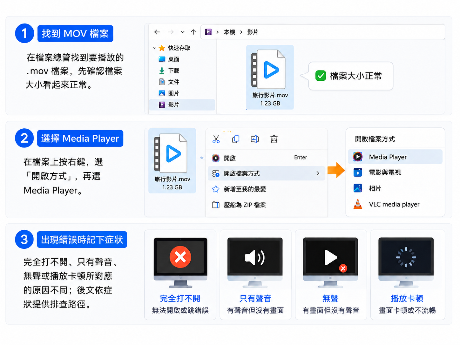Open the recent locations chevron beside the arrows
The height and width of the screenshot is (345, 460).
pyautogui.click(x=183, y=32)
